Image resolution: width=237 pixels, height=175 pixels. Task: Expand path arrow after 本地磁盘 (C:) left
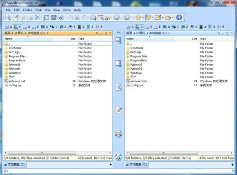[x=47, y=33]
